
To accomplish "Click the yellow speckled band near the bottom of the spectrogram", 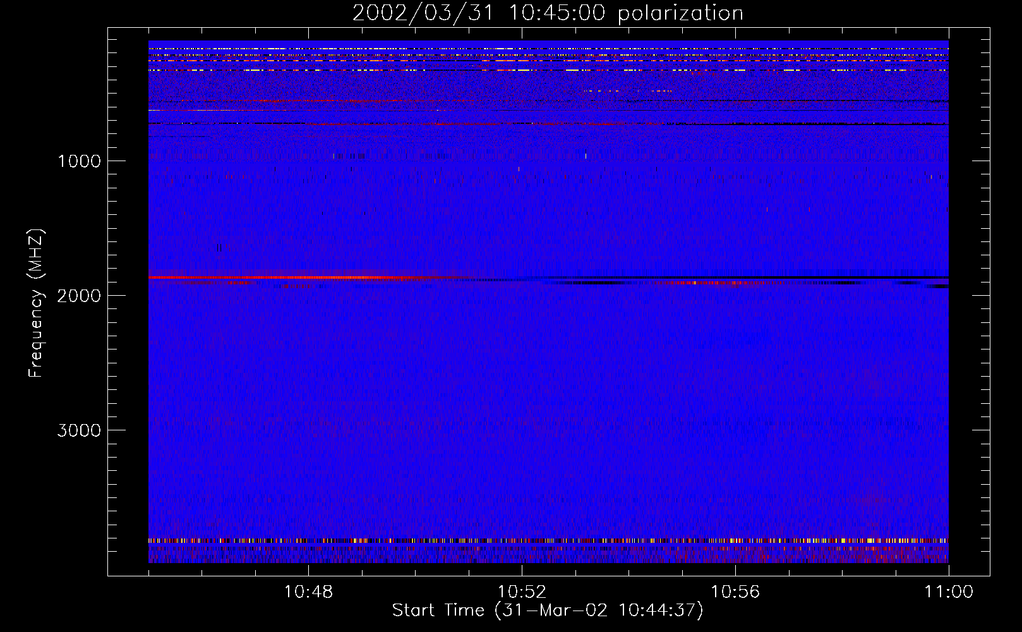I will (x=548, y=541).
